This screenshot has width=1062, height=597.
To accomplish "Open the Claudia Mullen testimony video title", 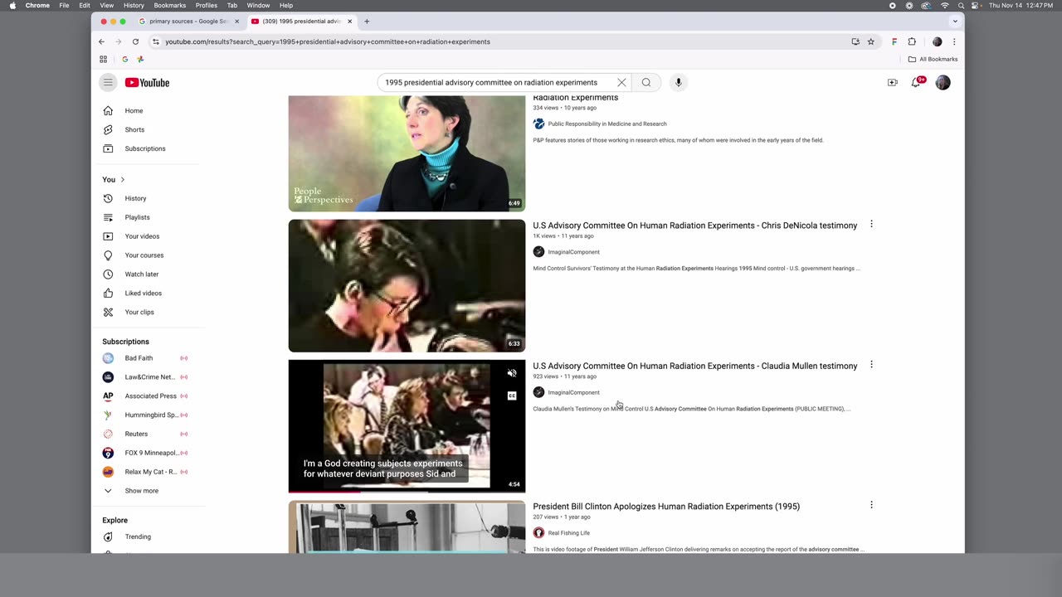I will (x=694, y=366).
